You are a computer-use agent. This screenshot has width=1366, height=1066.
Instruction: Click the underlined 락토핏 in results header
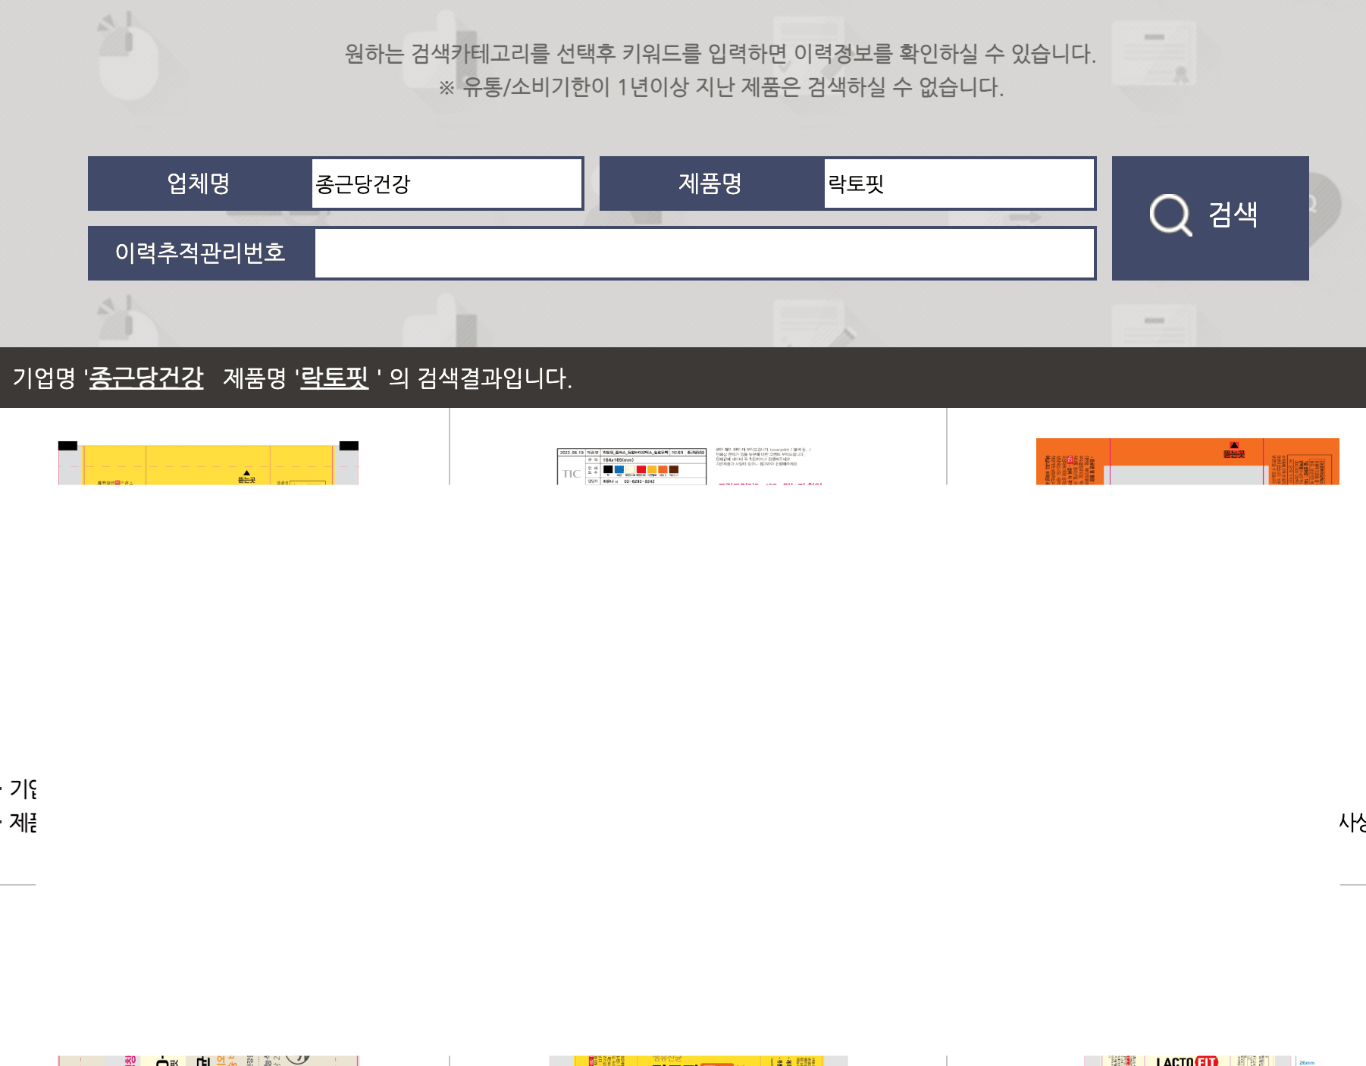point(334,378)
